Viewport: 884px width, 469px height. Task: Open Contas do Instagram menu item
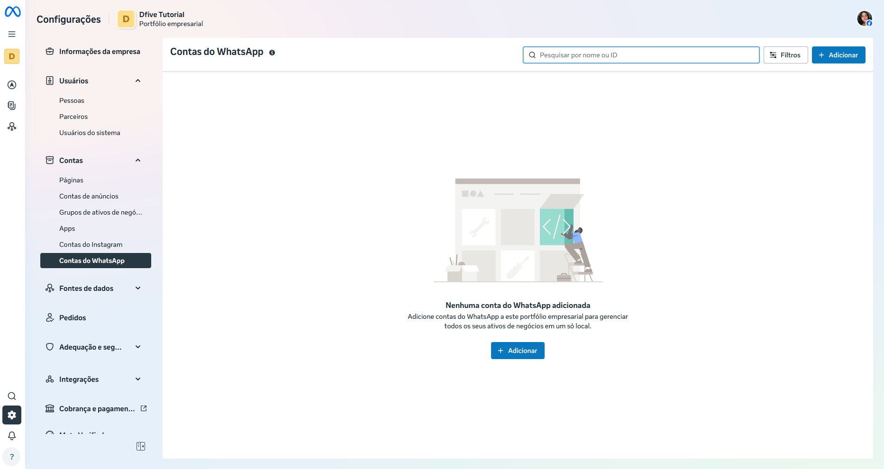[x=91, y=244]
